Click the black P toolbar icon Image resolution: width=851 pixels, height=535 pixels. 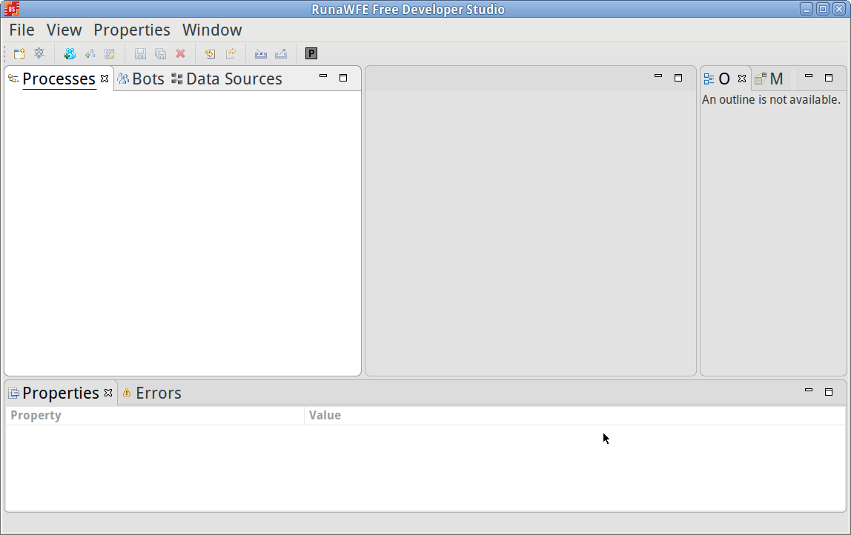311,53
